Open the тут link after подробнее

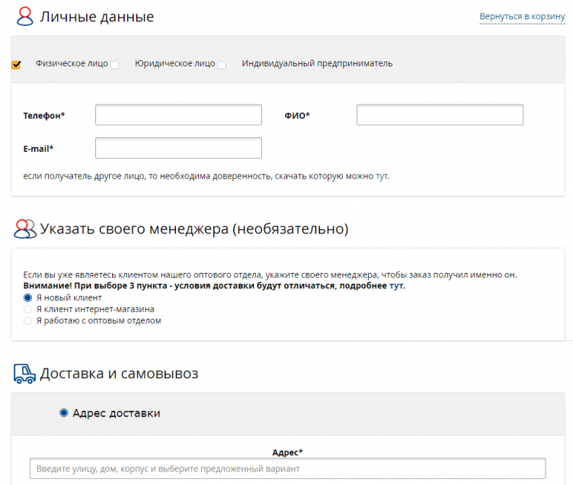coord(396,286)
